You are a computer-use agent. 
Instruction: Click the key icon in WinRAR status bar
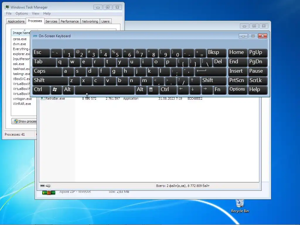point(48,185)
